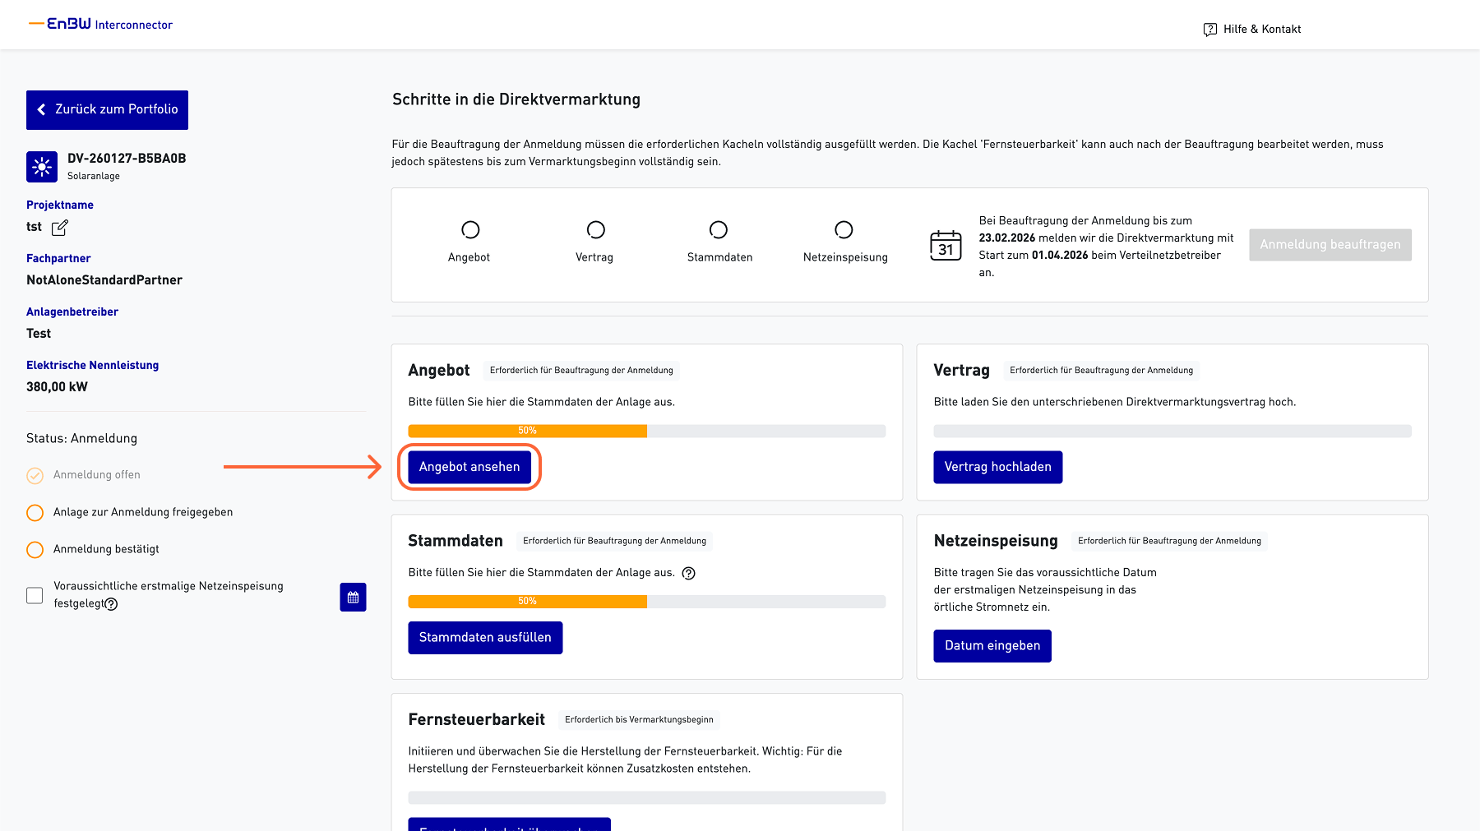The image size is (1480, 831).
Task: Click the EnBW Interconnector logo
Action: tap(100, 25)
